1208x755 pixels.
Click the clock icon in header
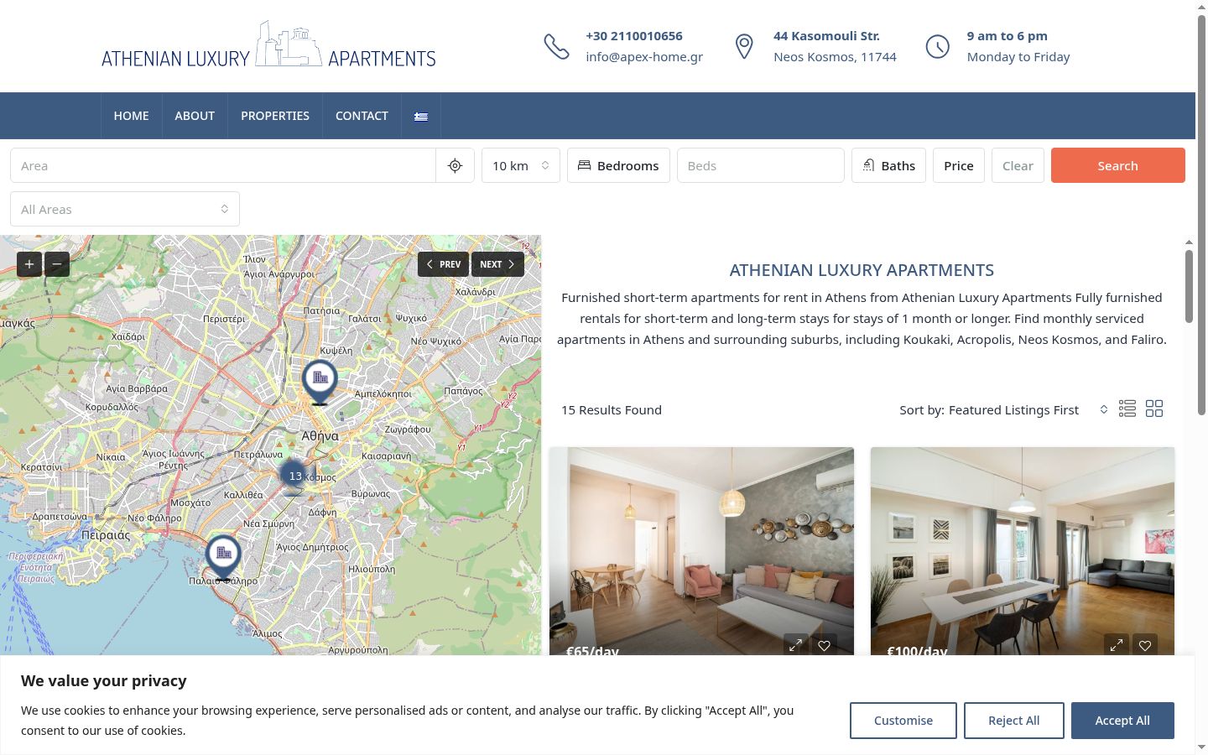[x=937, y=46]
